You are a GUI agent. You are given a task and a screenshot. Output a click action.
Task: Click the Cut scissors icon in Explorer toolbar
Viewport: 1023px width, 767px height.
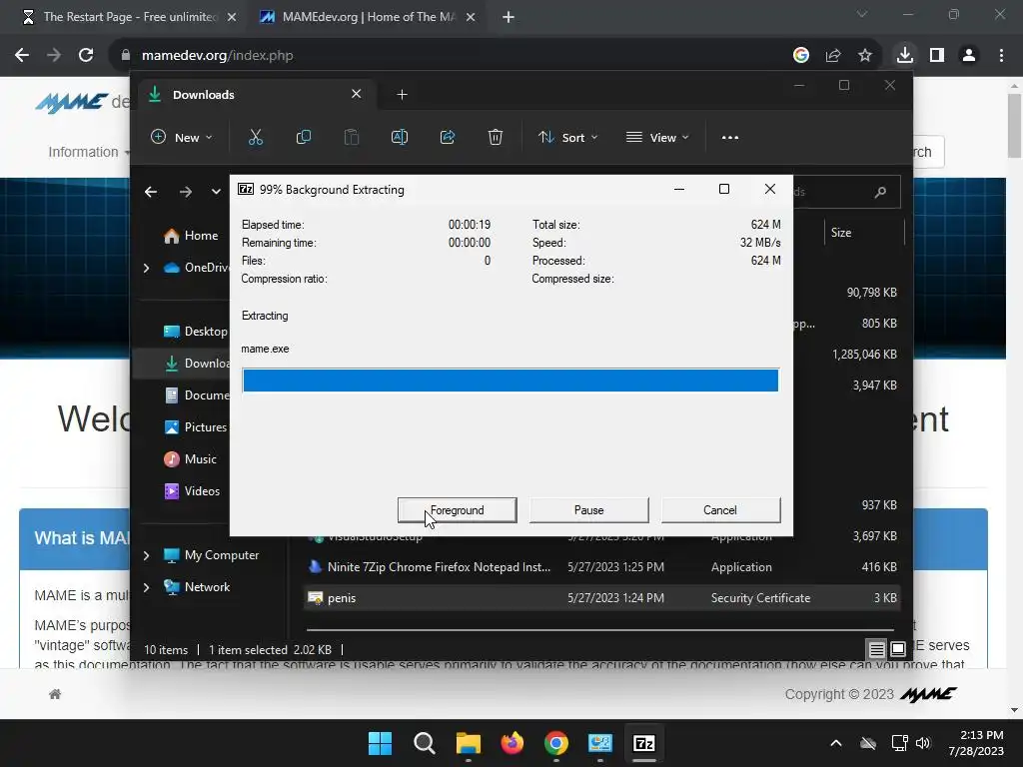255,138
